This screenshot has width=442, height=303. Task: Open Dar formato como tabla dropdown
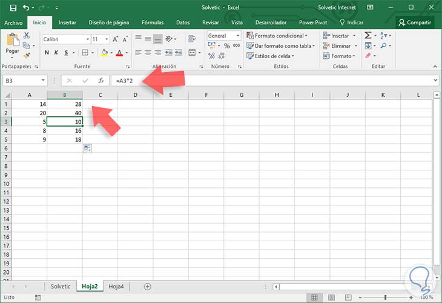pyautogui.click(x=280, y=45)
